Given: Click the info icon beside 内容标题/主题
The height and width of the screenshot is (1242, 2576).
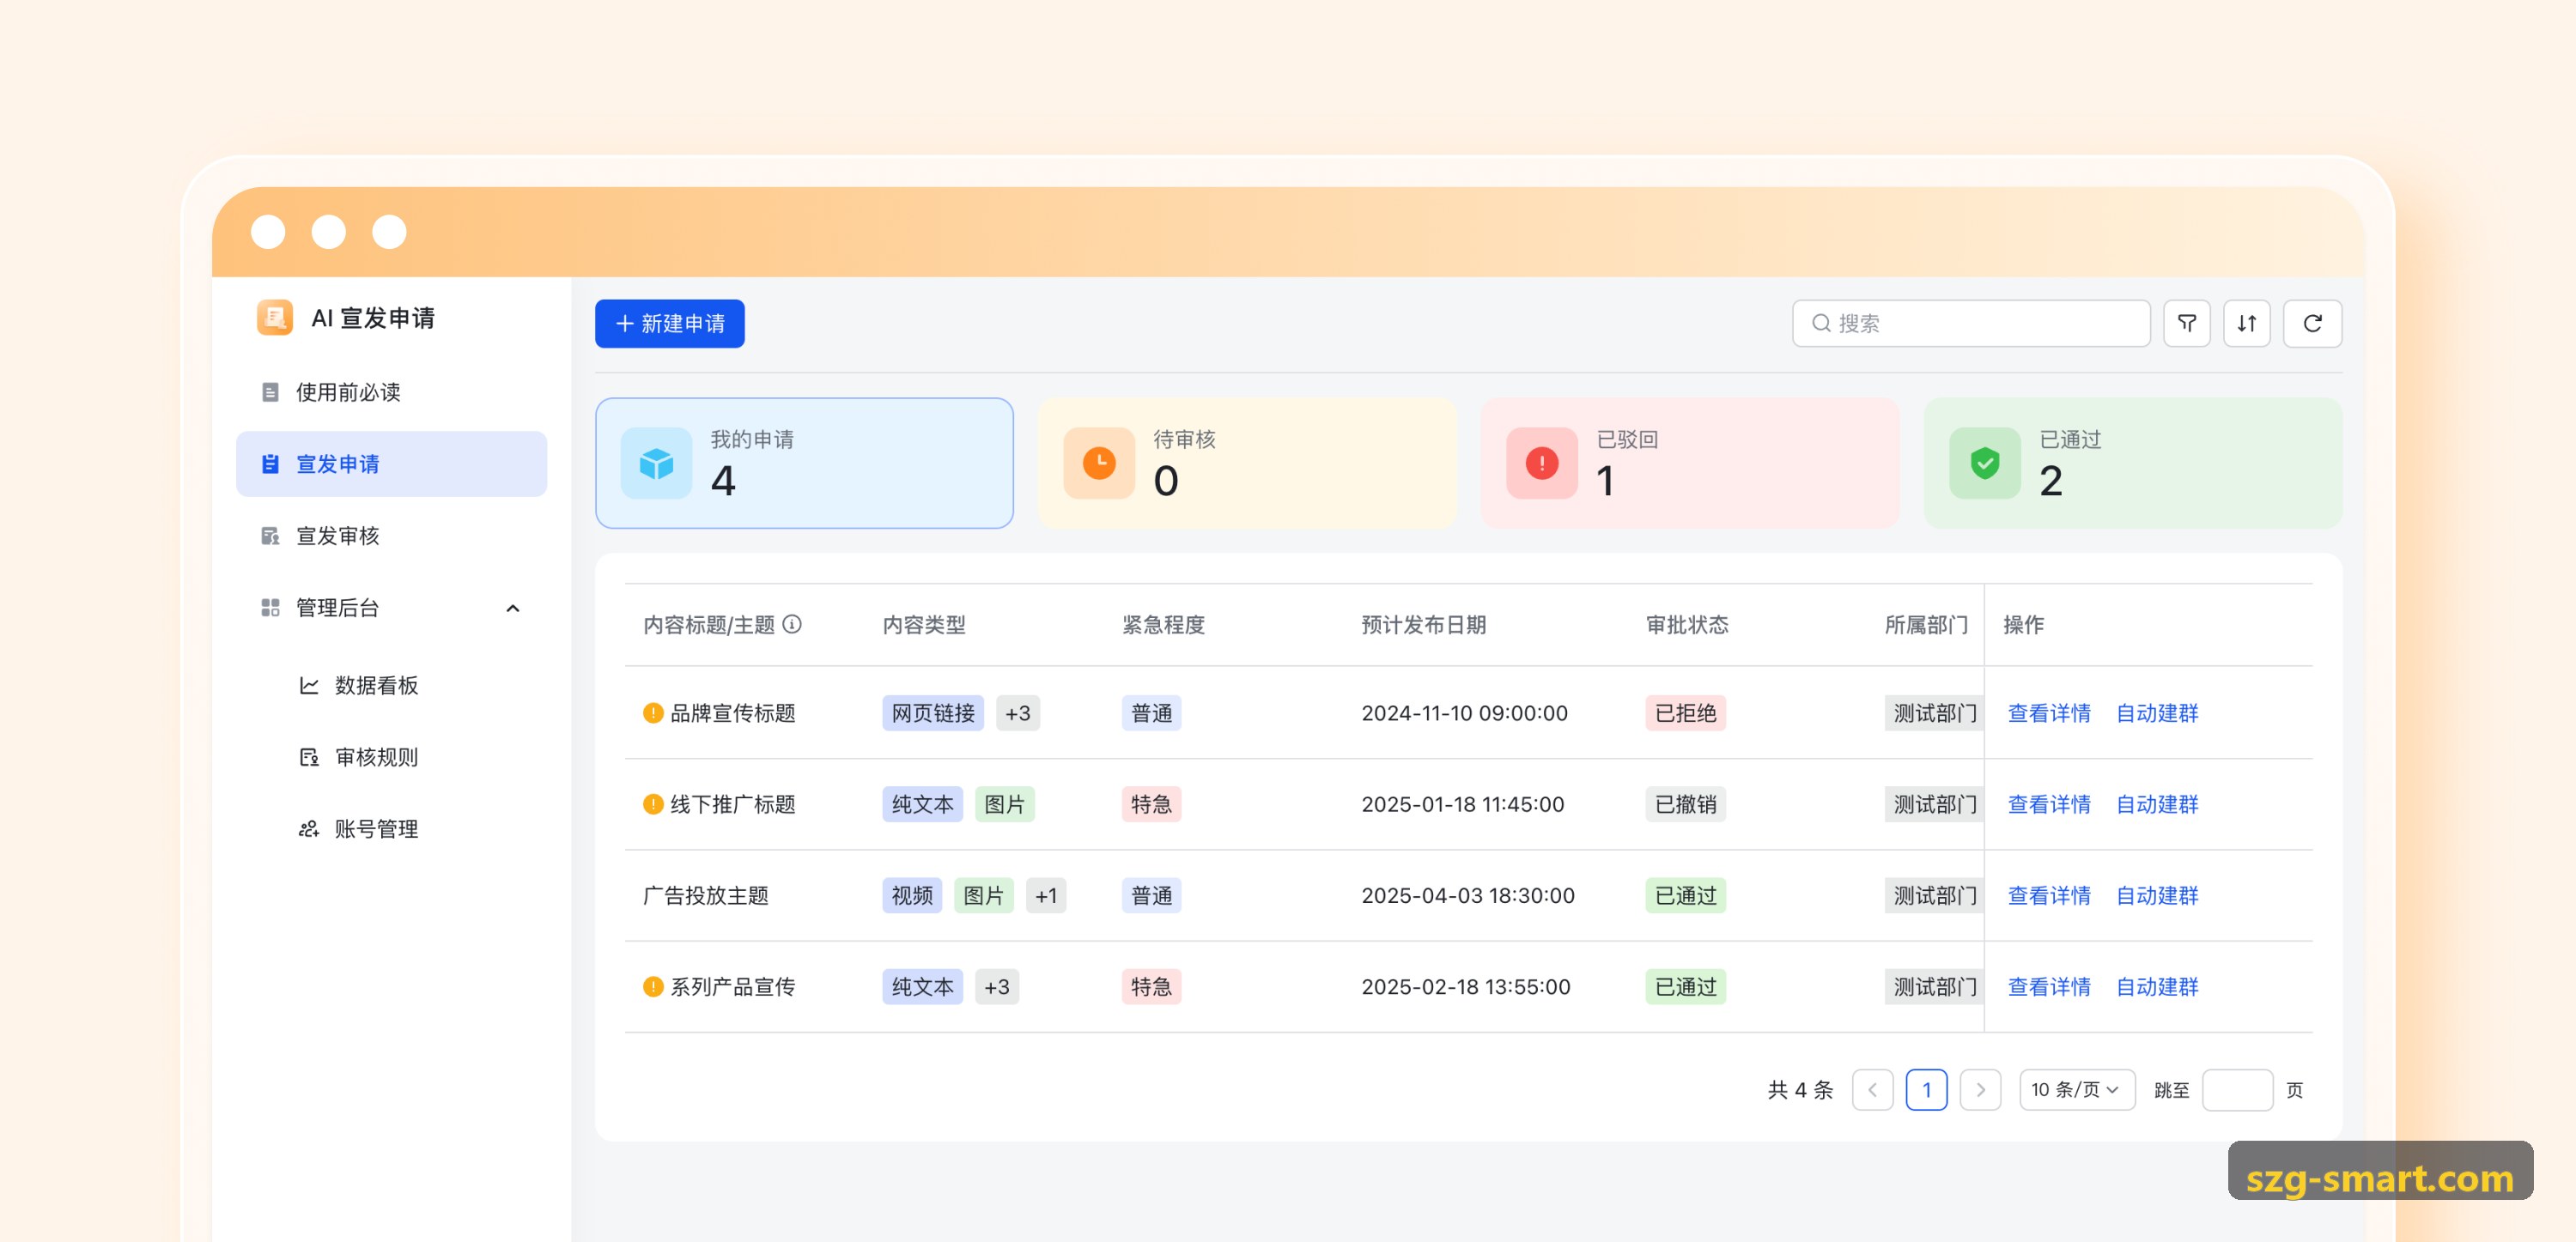Looking at the screenshot, I should point(792,624).
